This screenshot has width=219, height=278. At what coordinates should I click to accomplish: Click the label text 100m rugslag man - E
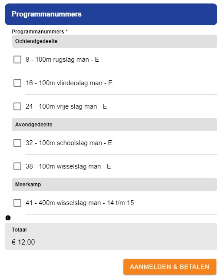pos(67,60)
